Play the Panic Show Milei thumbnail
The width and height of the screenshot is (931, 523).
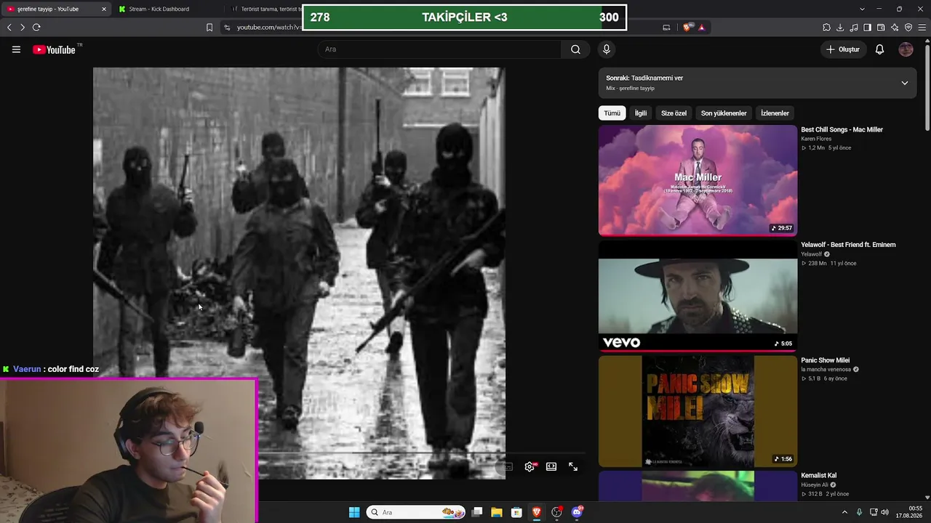698,411
